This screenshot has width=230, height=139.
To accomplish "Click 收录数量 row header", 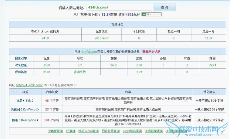I will point(21,65).
